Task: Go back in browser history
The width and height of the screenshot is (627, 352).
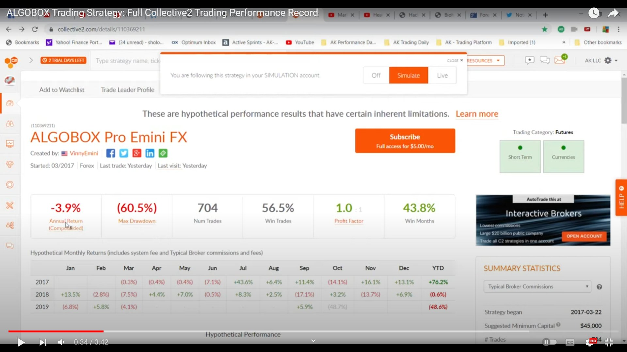Action: (x=9, y=29)
